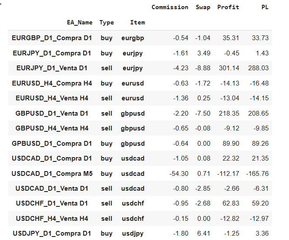Select the PL column header
Image resolution: width=289 pixels, height=240 pixels.
click(x=265, y=7)
